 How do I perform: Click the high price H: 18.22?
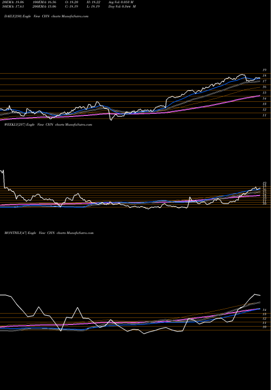coord(94,2)
